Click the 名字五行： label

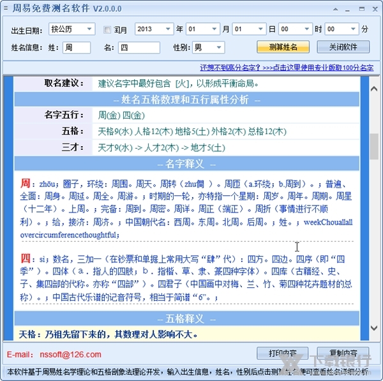[64, 115]
